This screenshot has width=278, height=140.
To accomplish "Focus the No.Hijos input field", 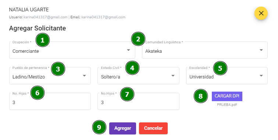I will pyautogui.click(x=139, y=101).
